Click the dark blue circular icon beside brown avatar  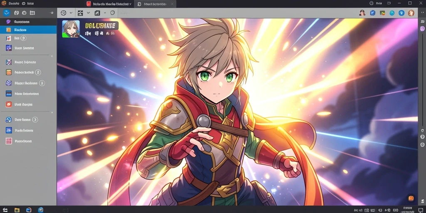point(401,13)
